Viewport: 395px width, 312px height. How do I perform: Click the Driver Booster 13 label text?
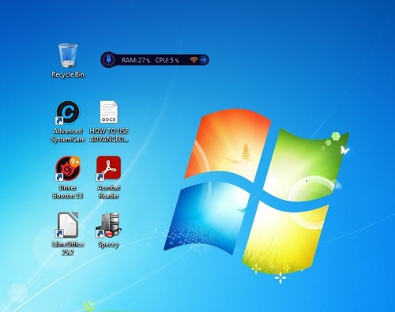(x=68, y=192)
